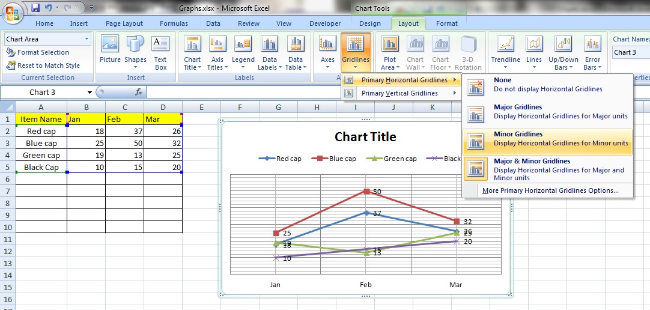Open the Name Box dropdown arrow
The width and height of the screenshot is (650, 310).
[90, 93]
